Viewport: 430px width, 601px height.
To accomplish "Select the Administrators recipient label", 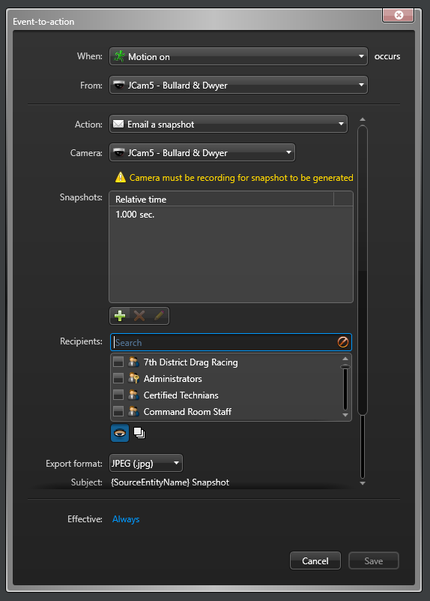I will pyautogui.click(x=173, y=379).
